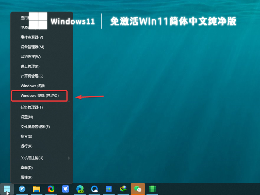
Task: Click the Windows Start button
Action: click(x=7, y=189)
